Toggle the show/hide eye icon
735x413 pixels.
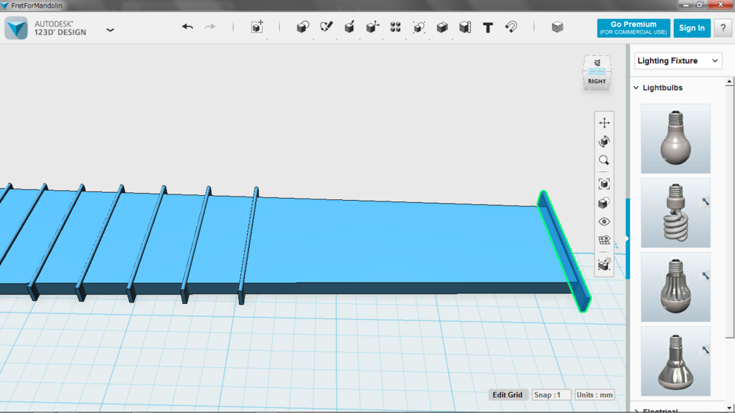point(604,222)
